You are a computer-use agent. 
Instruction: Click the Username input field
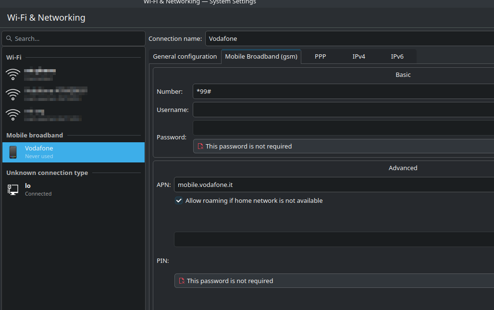point(344,110)
